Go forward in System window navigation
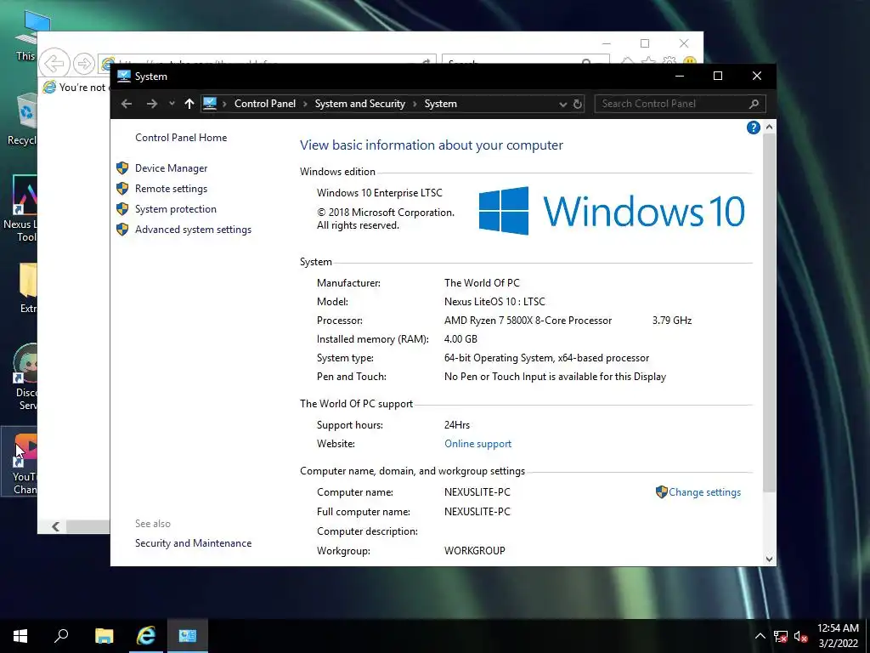Image resolution: width=870 pixels, height=653 pixels. [x=151, y=104]
